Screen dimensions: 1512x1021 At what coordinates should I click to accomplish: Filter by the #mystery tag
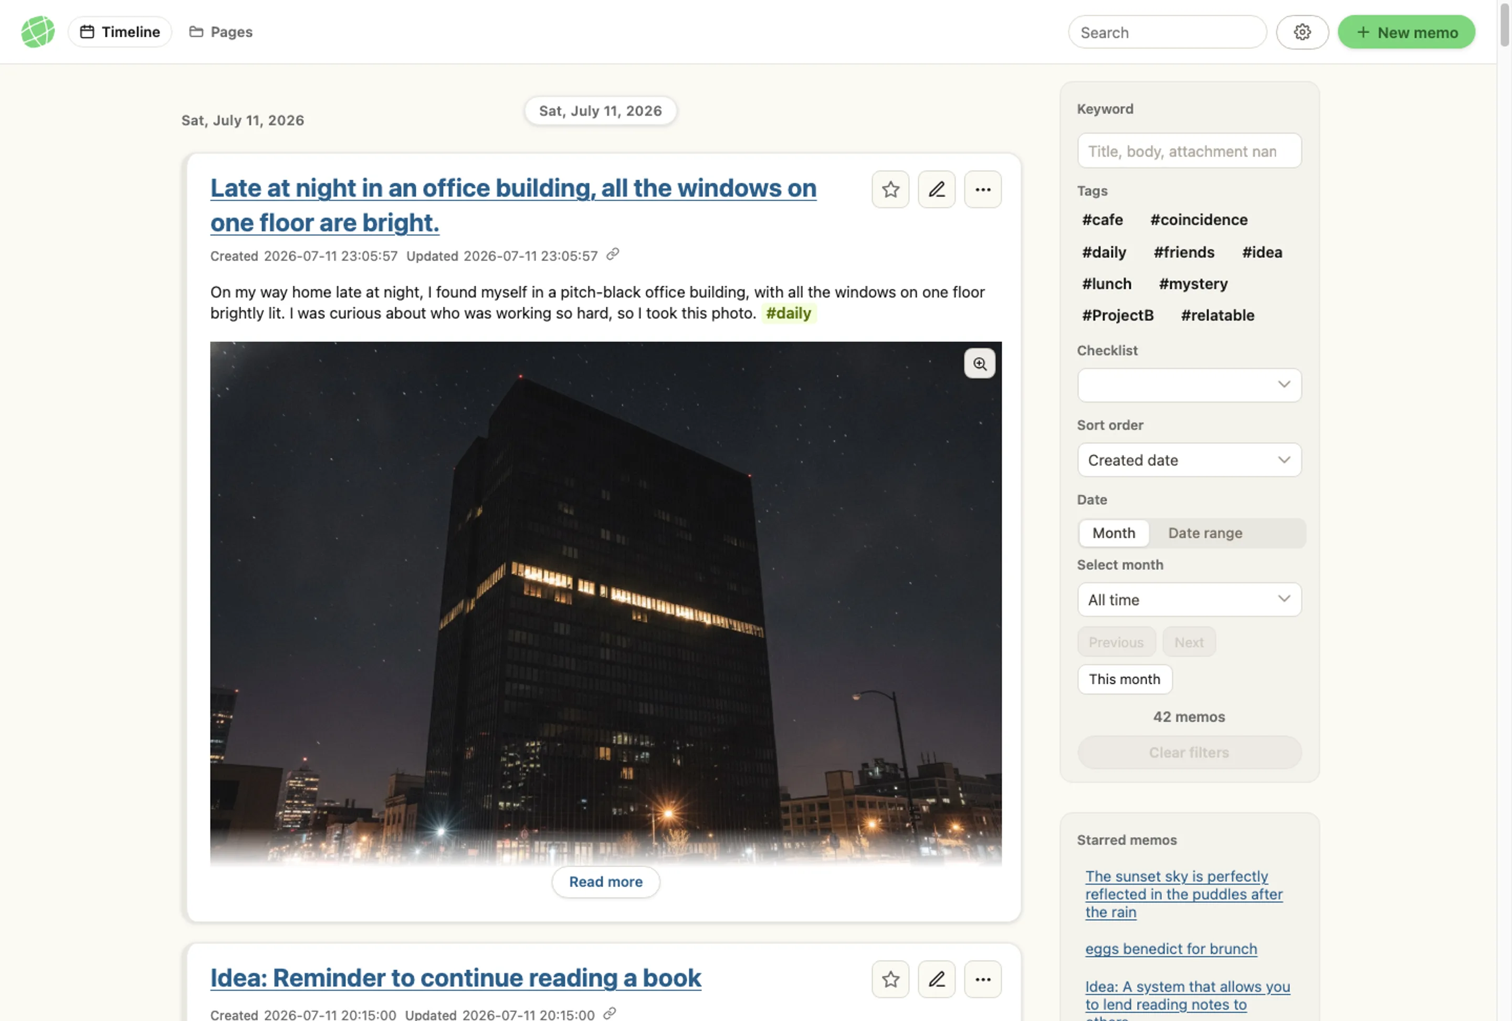point(1193,284)
